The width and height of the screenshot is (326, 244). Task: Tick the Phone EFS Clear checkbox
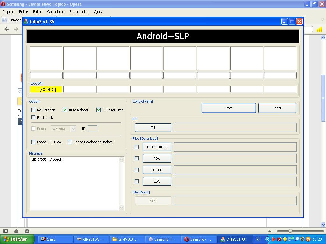pyautogui.click(x=33, y=142)
